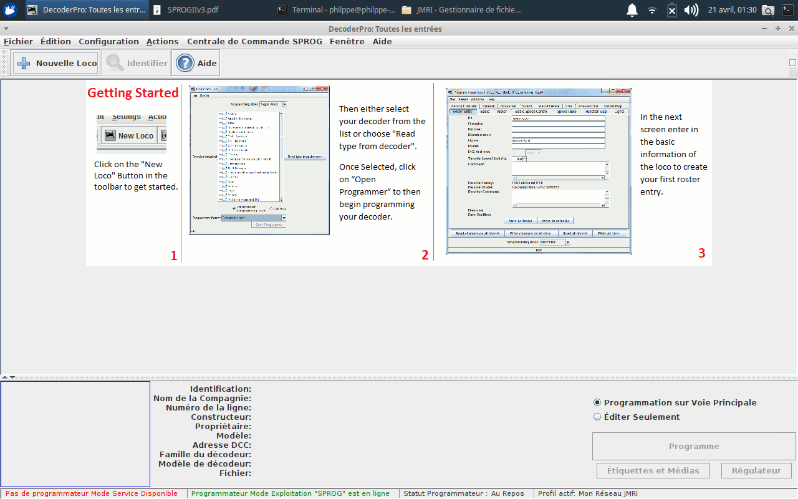Viewport: 798px width, 499px height.
Task: Open the Édition menu
Action: tap(55, 41)
